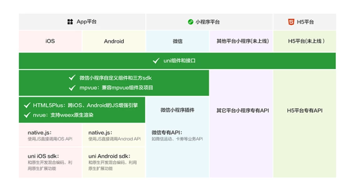Image resolution: width=339 pixels, height=180 pixels.
Task: Click the H5平台(未上线) cell
Action: click(305, 41)
